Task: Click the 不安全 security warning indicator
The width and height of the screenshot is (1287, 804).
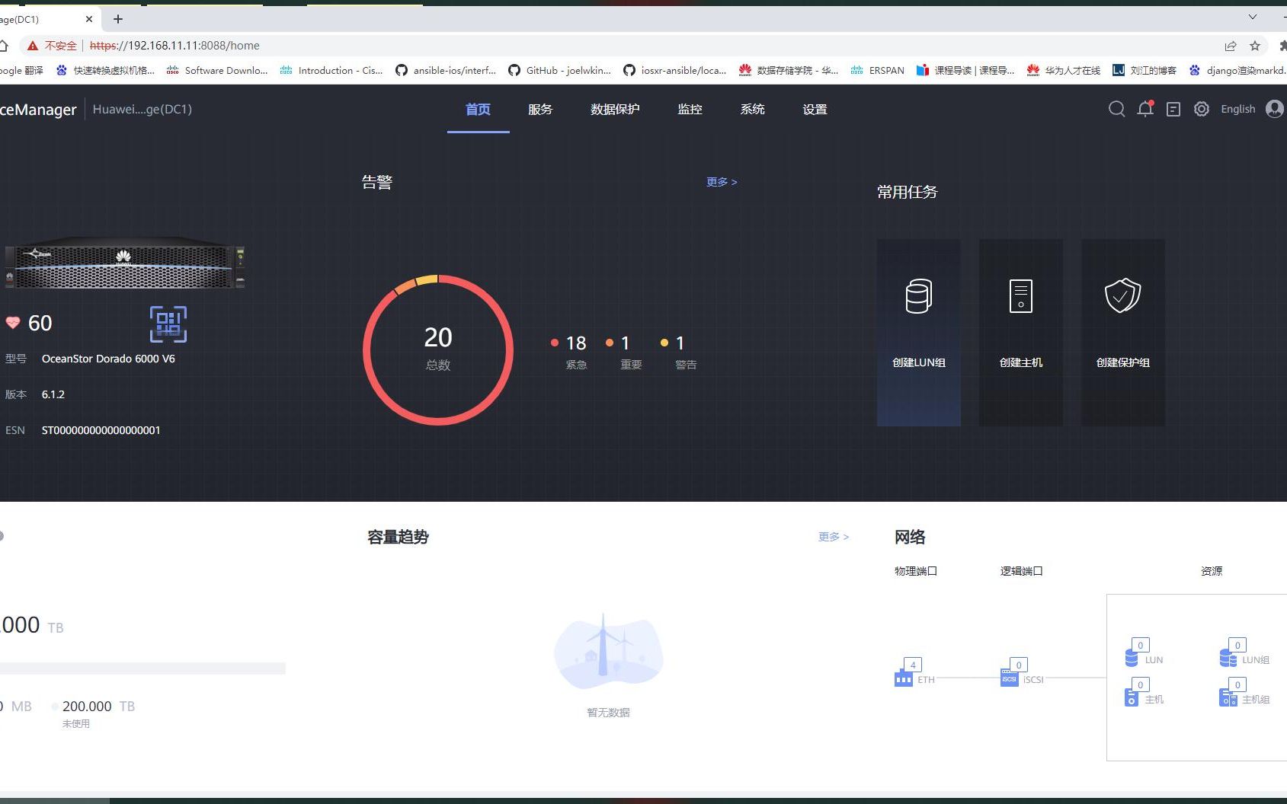Action: point(52,46)
